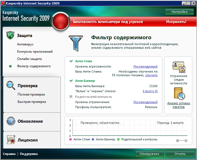Click the Период: 1 минута label
This screenshot has width=197, height=160.
tap(170, 123)
